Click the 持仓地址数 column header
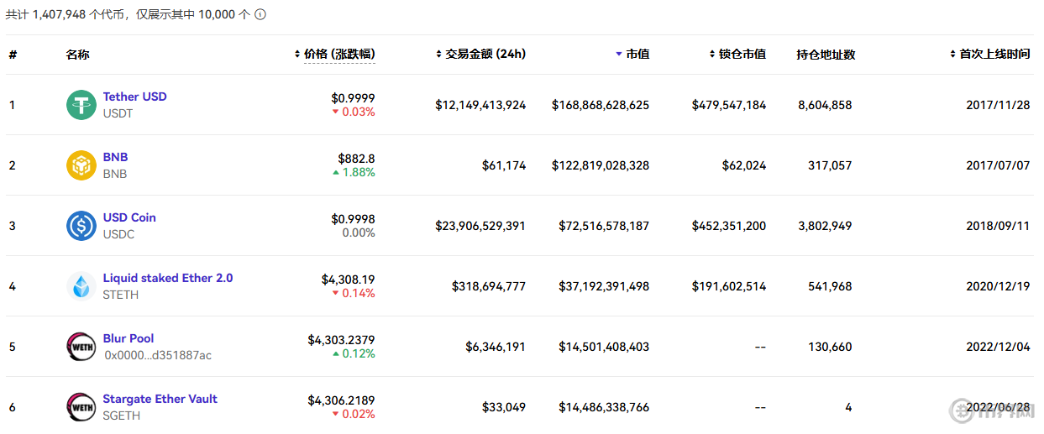This screenshot has height=434, width=1044. pyautogui.click(x=826, y=55)
